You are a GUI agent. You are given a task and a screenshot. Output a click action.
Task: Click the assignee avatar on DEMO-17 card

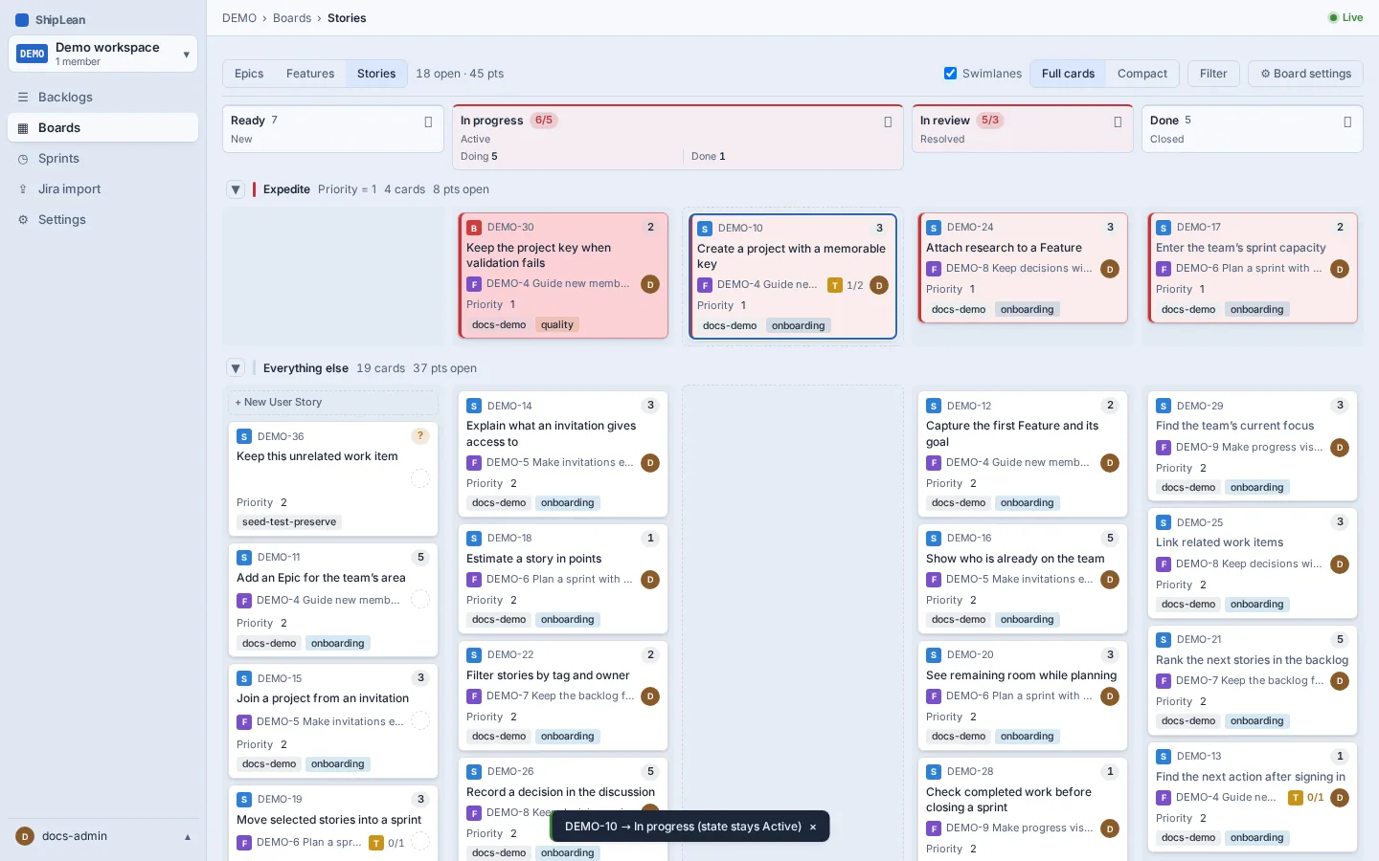[1340, 269]
